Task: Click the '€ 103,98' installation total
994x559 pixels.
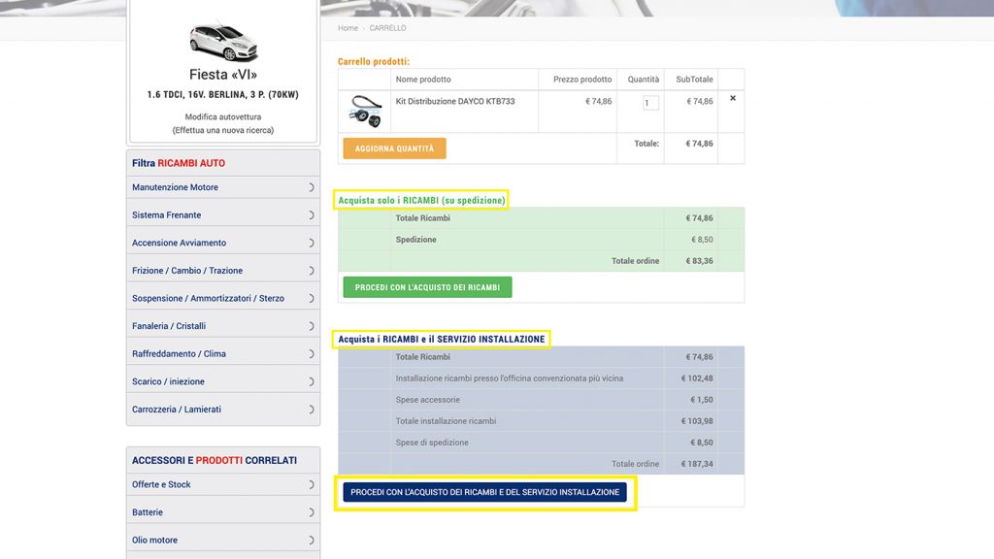Action: [697, 421]
